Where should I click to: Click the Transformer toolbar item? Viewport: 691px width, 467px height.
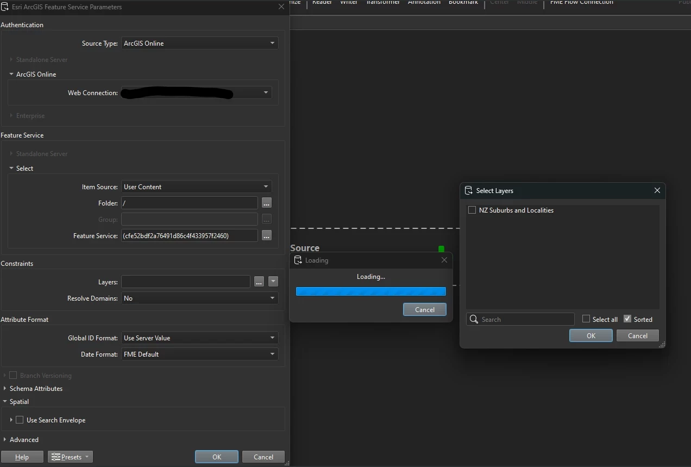coord(383,3)
